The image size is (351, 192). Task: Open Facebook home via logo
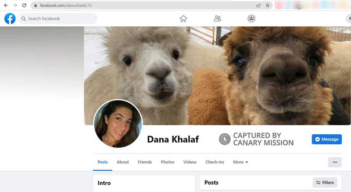click(x=10, y=18)
